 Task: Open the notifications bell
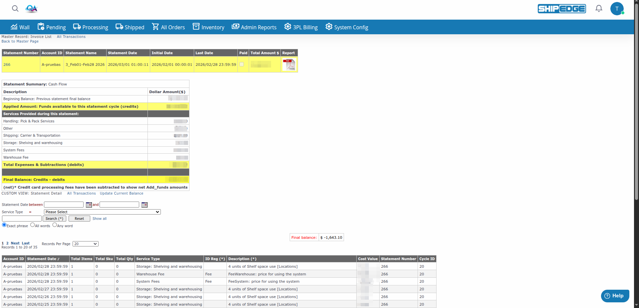coord(598,8)
